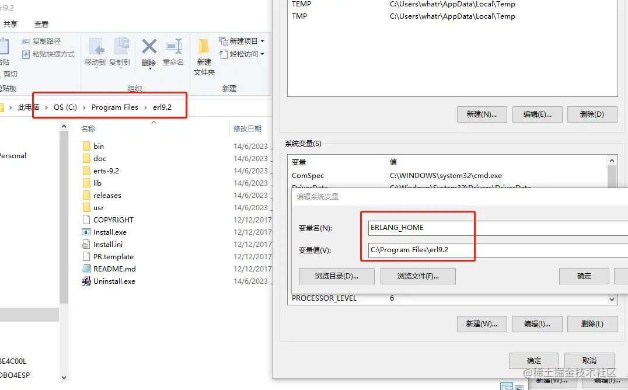Click Browse File (浏览文件) button
The image size is (628, 390).
point(418,276)
